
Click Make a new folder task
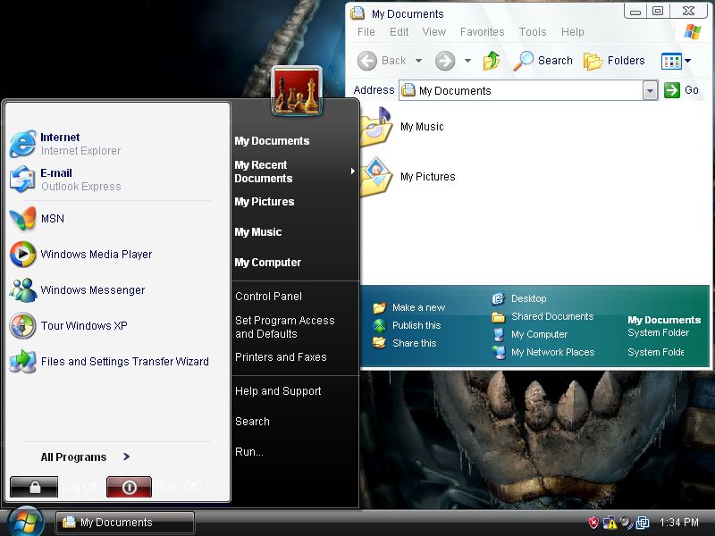[408, 307]
